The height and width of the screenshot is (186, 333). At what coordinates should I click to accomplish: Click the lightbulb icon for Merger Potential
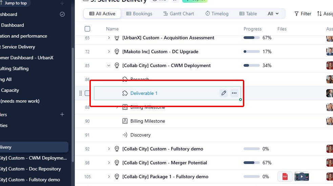117,163
